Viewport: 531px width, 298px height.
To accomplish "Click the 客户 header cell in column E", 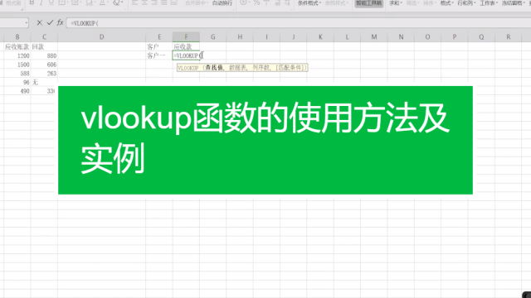I will click(159, 46).
